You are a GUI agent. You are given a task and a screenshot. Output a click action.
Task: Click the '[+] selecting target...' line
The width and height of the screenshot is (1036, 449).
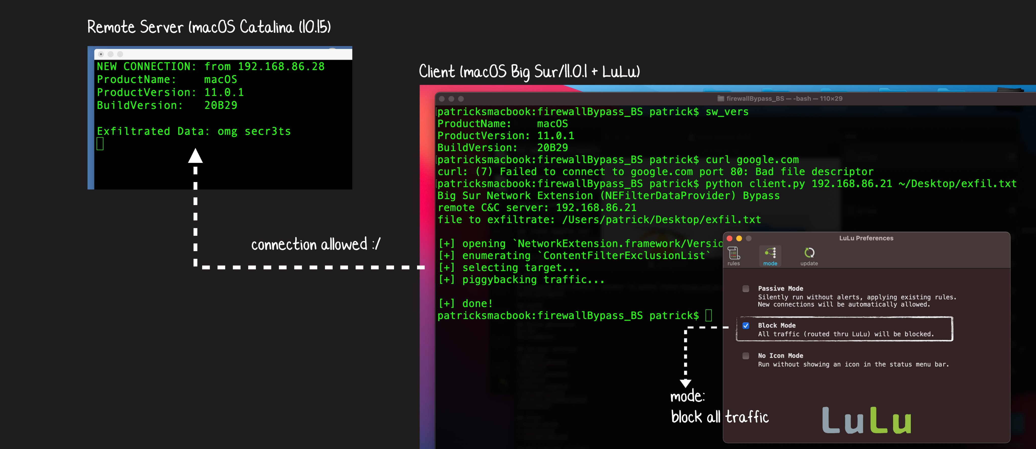(509, 268)
